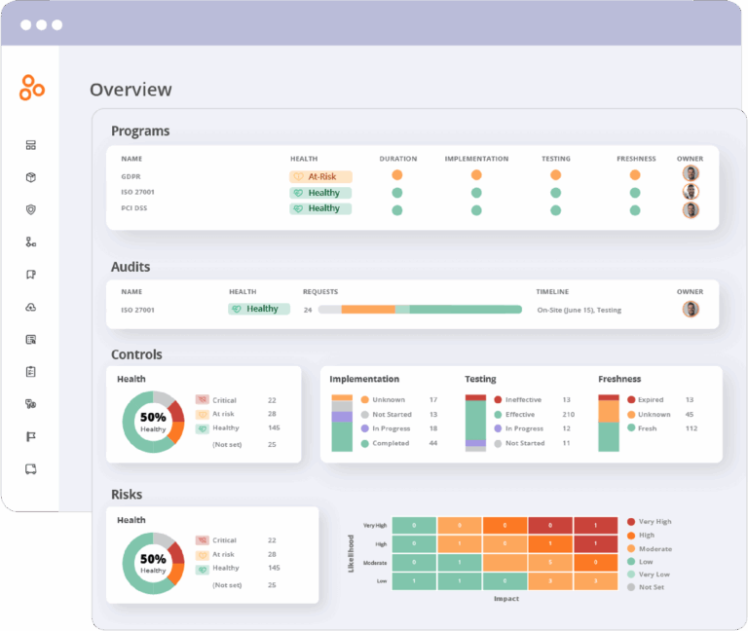Image resolution: width=748 pixels, height=631 pixels.
Task: Open the GDPR program row
Action: 412,176
